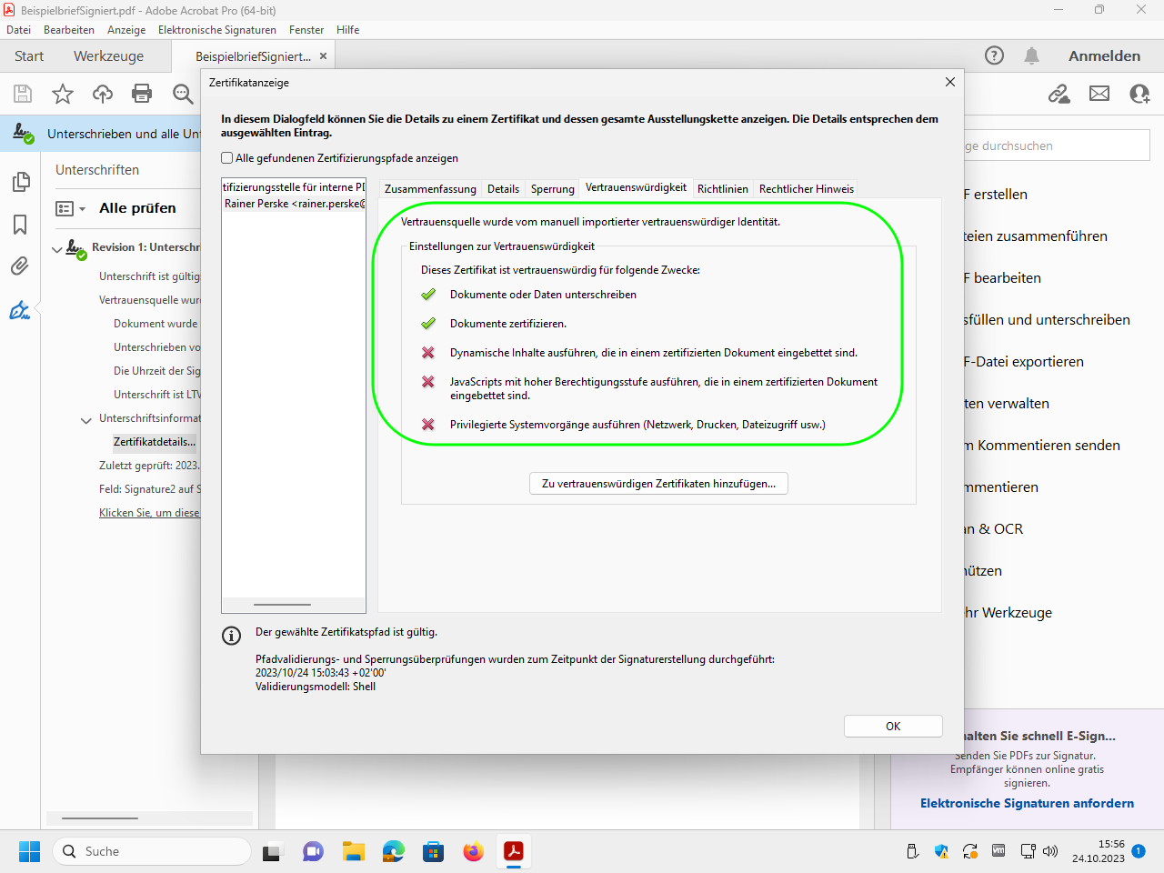Enable 'Alle gefundenen Zertifizierungspfade anzeigen' checkbox

click(x=227, y=158)
